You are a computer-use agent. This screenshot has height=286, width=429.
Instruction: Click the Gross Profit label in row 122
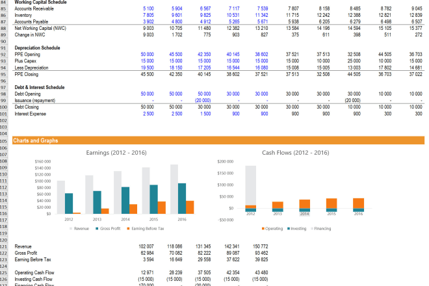click(26, 253)
